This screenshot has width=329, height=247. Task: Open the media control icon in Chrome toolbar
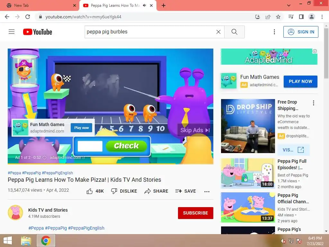[x=291, y=17]
